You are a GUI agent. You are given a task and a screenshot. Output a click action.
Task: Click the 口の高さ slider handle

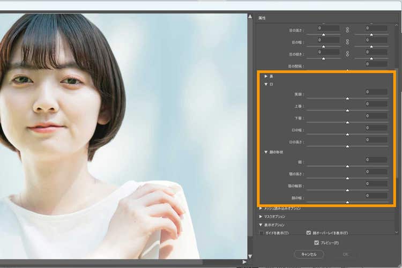coord(347,146)
